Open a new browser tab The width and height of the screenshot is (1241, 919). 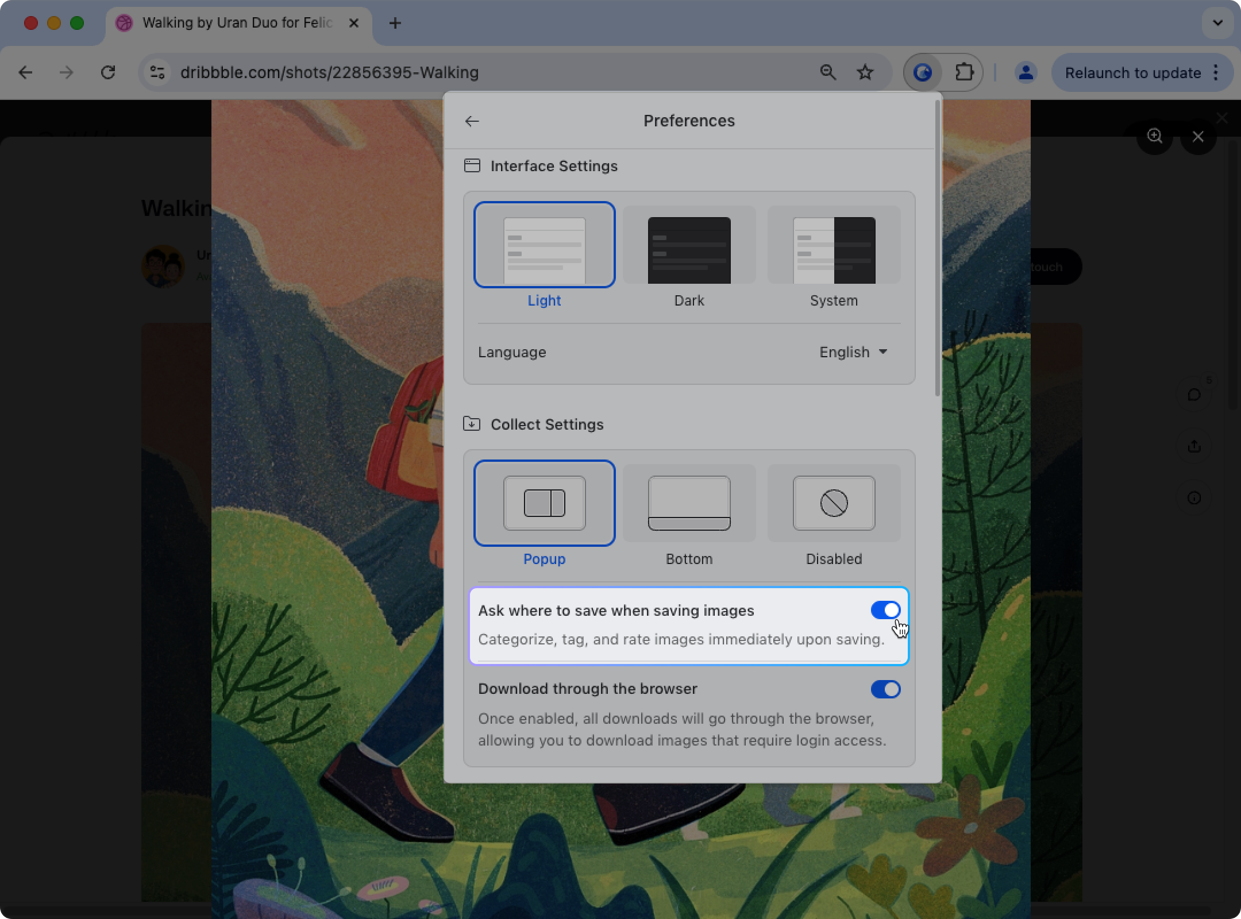pyautogui.click(x=395, y=23)
